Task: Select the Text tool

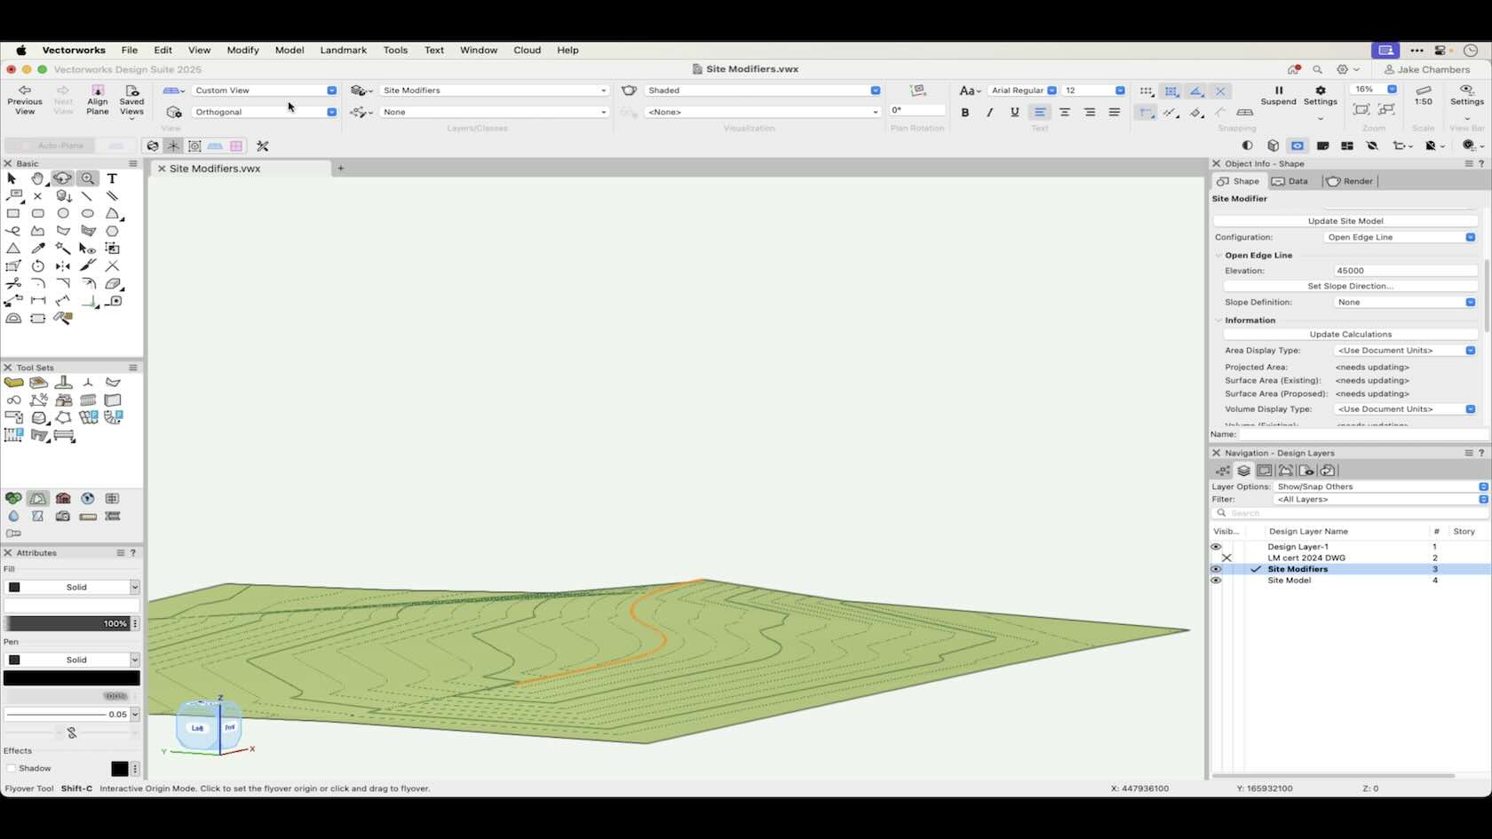Action: tap(112, 178)
